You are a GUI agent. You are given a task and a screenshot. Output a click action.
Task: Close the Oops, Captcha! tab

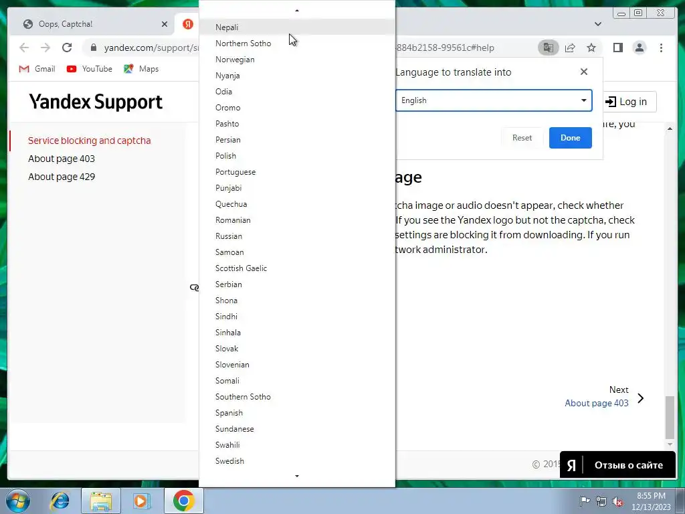click(165, 24)
